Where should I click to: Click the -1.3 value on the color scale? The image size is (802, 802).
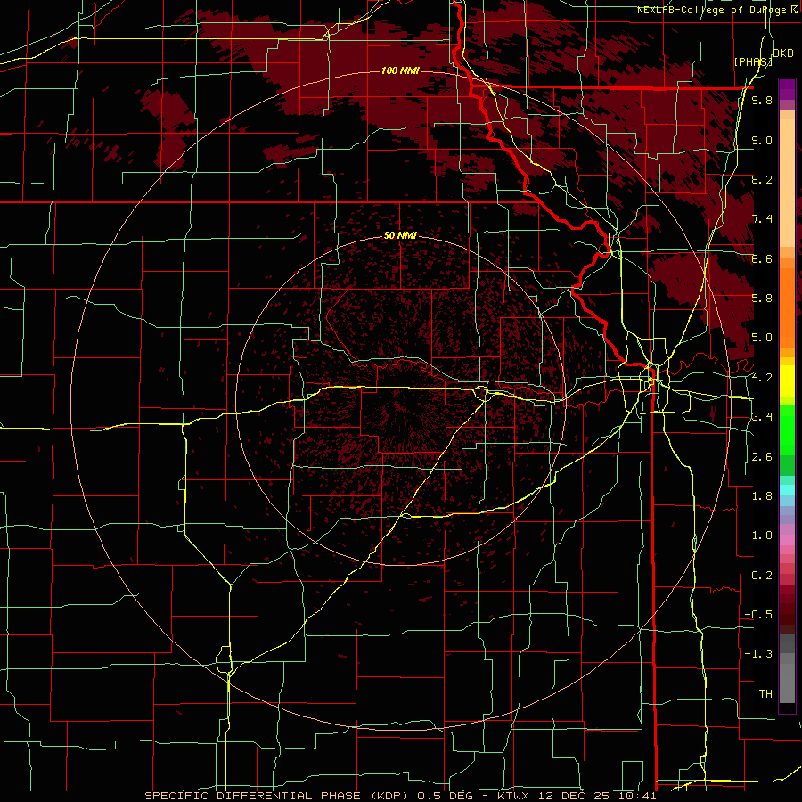pyautogui.click(x=758, y=654)
